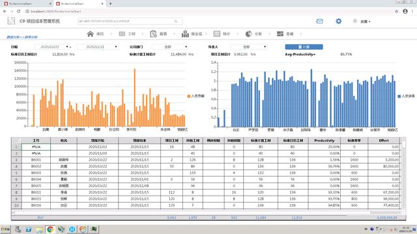Click the search magnifier in search box
The width and height of the screenshot is (417, 234).
(176, 21)
